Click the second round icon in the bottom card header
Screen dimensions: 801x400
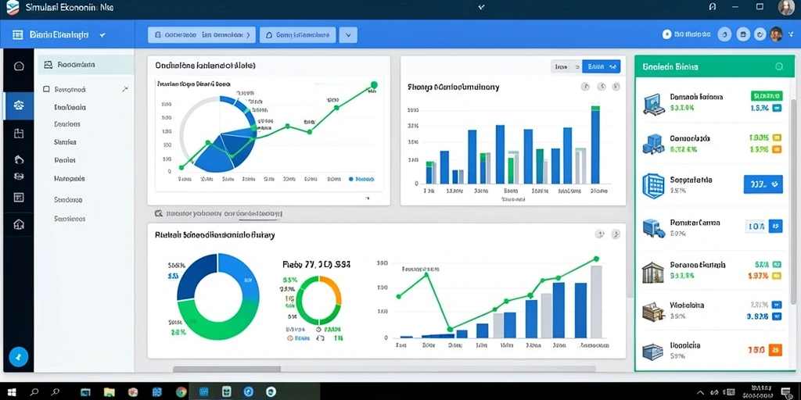click(616, 234)
